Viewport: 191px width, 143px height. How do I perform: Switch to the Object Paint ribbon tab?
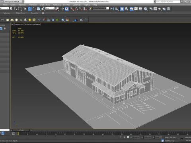21,13
